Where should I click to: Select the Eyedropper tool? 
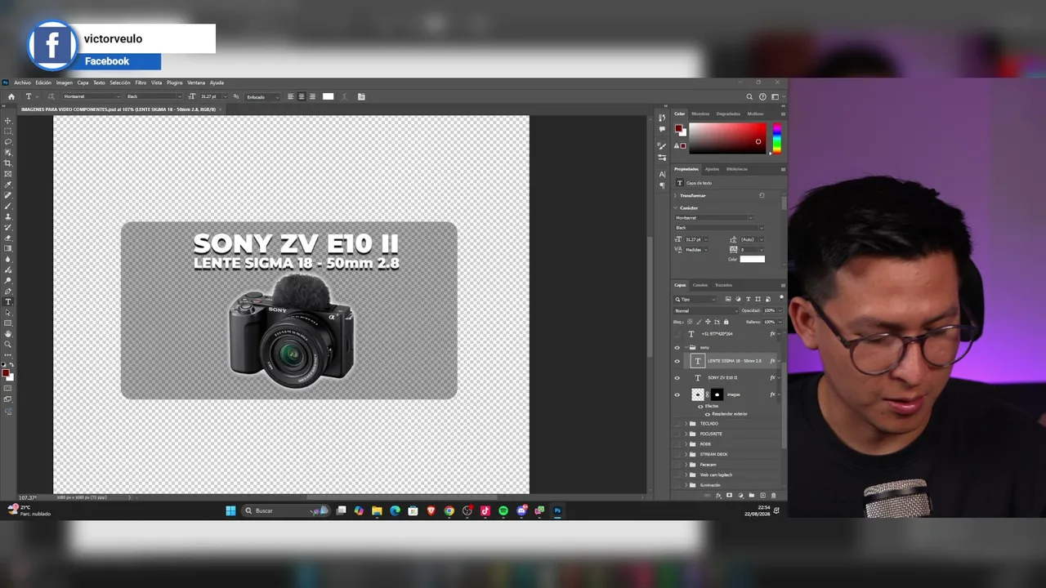point(8,185)
